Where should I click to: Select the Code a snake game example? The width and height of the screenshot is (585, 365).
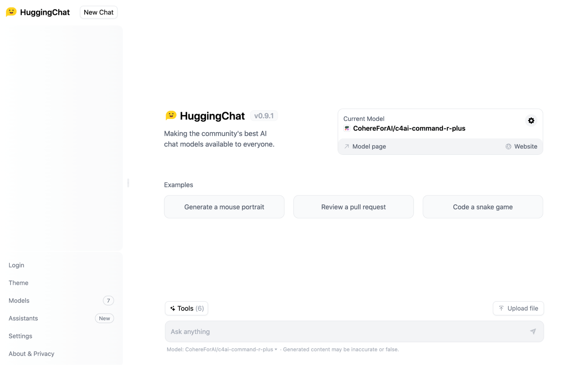(482, 207)
